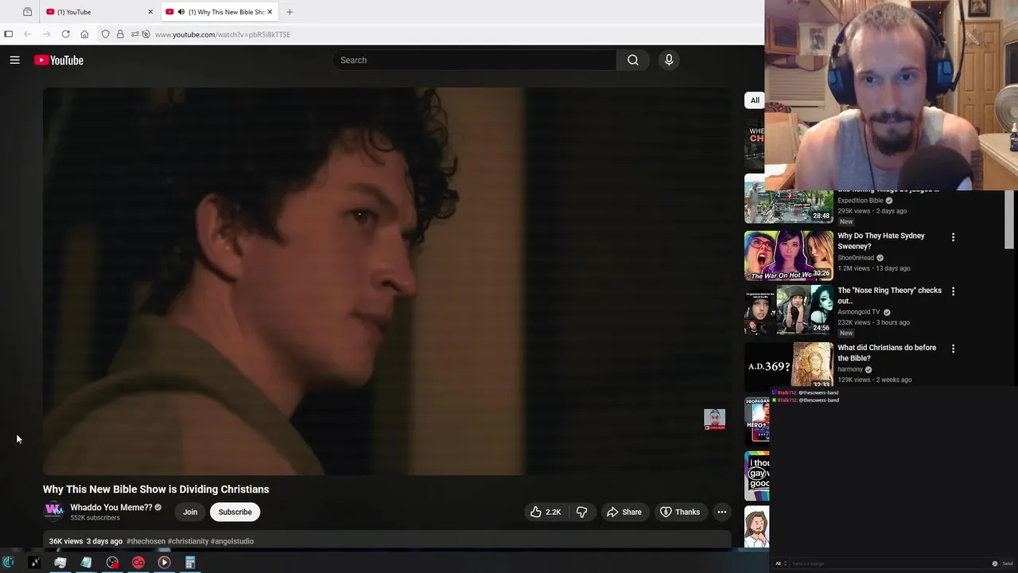
Task: Open a new browser tab
Action: (x=289, y=12)
